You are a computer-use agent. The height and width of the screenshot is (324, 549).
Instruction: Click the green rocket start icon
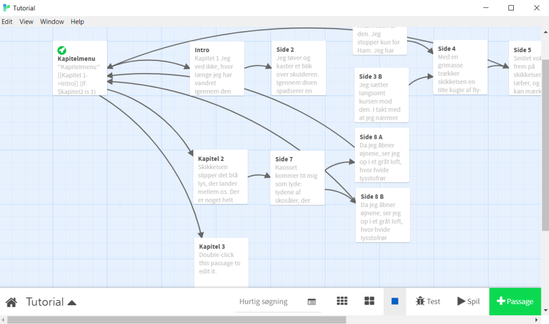pos(62,50)
